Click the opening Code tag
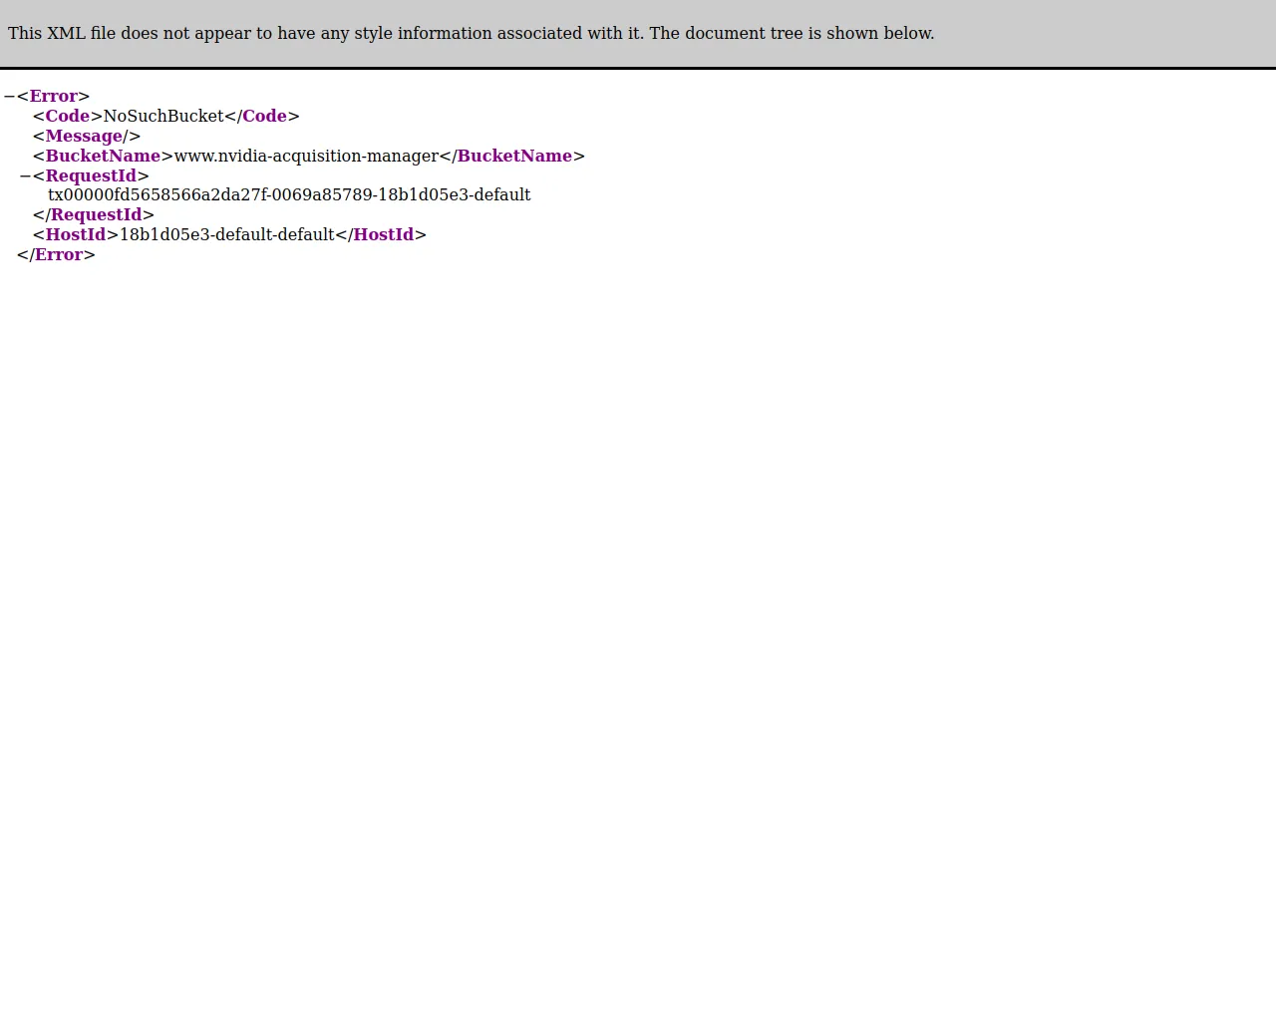Screen dimensions: 1276x1021 coord(68,117)
